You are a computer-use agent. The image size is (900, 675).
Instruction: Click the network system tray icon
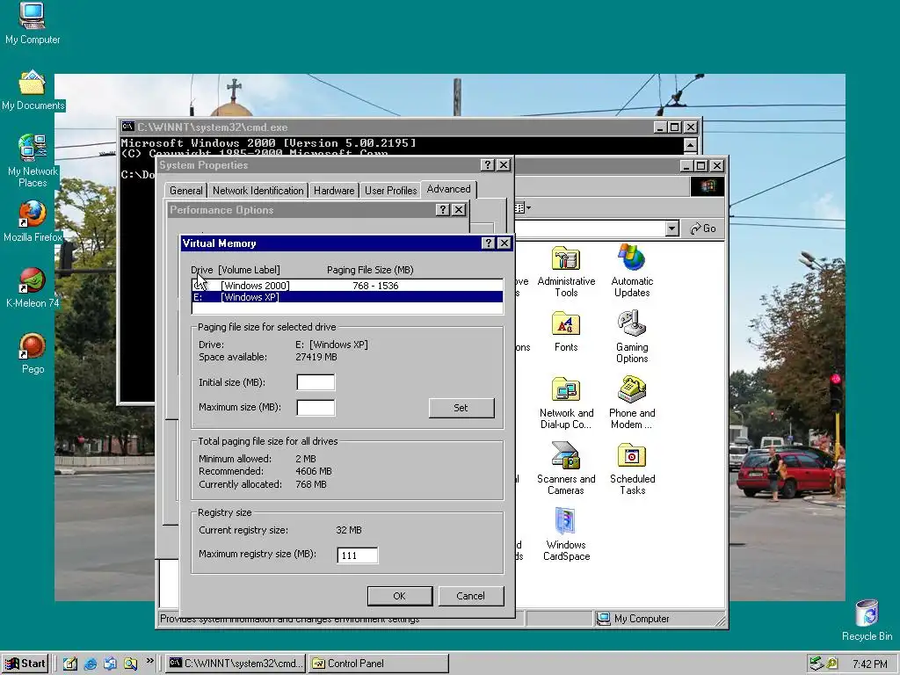(817, 664)
